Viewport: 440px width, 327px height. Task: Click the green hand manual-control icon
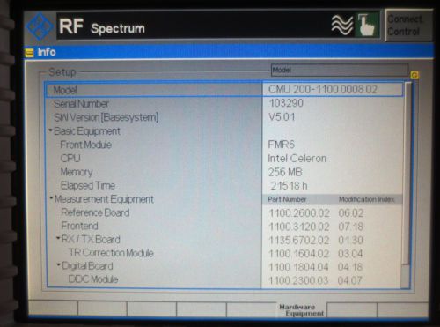pyautogui.click(x=367, y=26)
